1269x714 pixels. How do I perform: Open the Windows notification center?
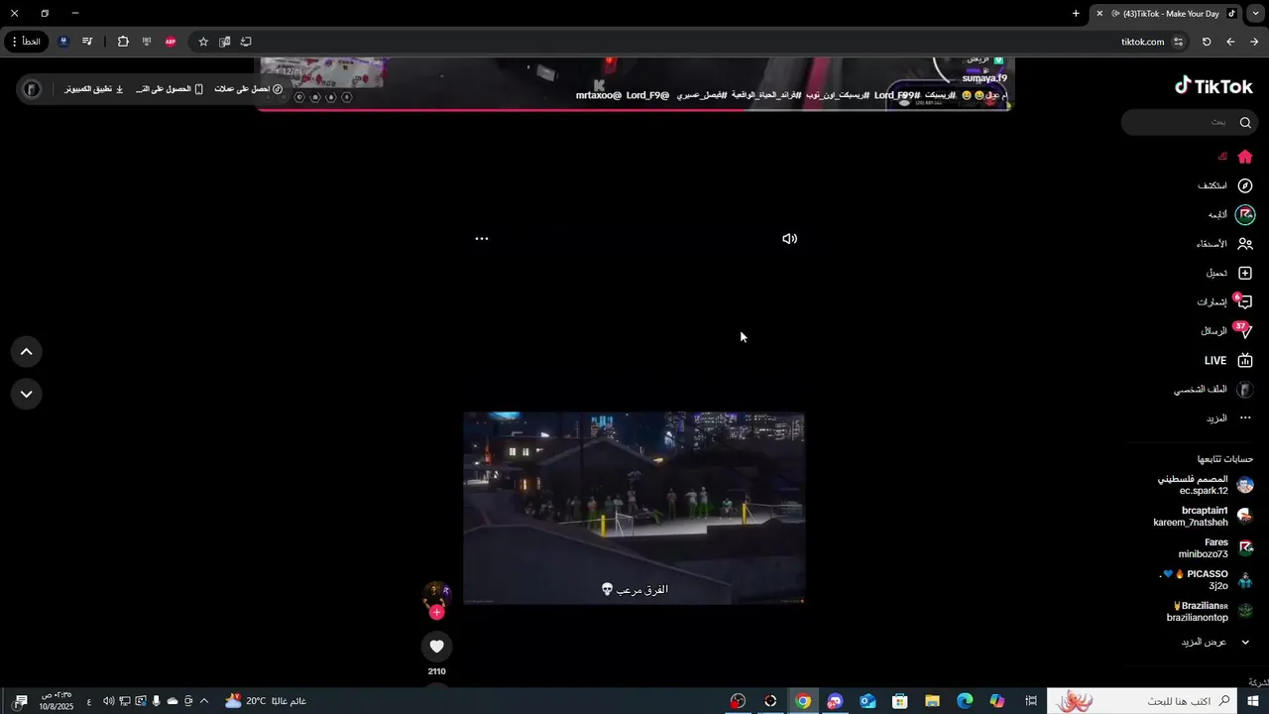pos(20,701)
